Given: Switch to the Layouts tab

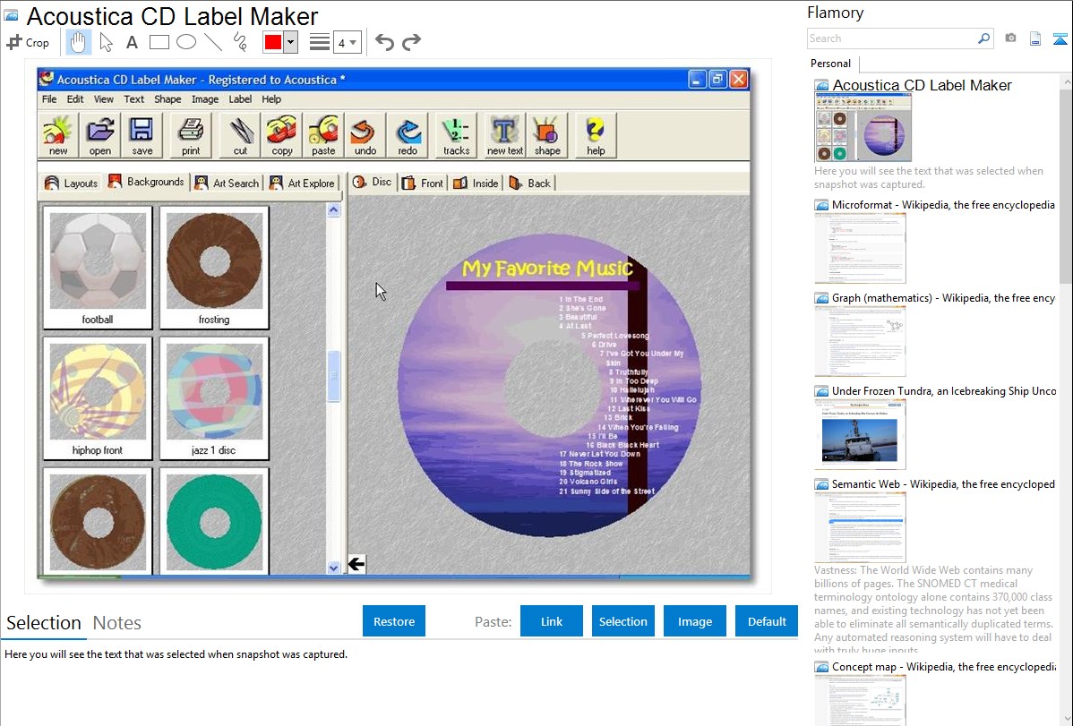Looking at the screenshot, I should pyautogui.click(x=71, y=183).
